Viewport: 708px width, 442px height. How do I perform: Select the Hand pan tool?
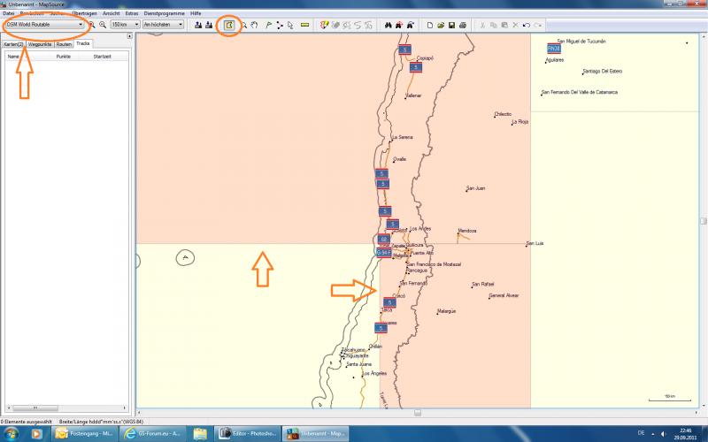(x=254, y=25)
